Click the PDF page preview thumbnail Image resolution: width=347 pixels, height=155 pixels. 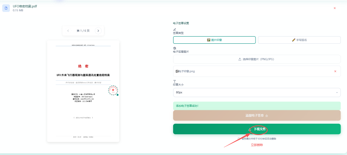pyautogui.click(x=83, y=91)
